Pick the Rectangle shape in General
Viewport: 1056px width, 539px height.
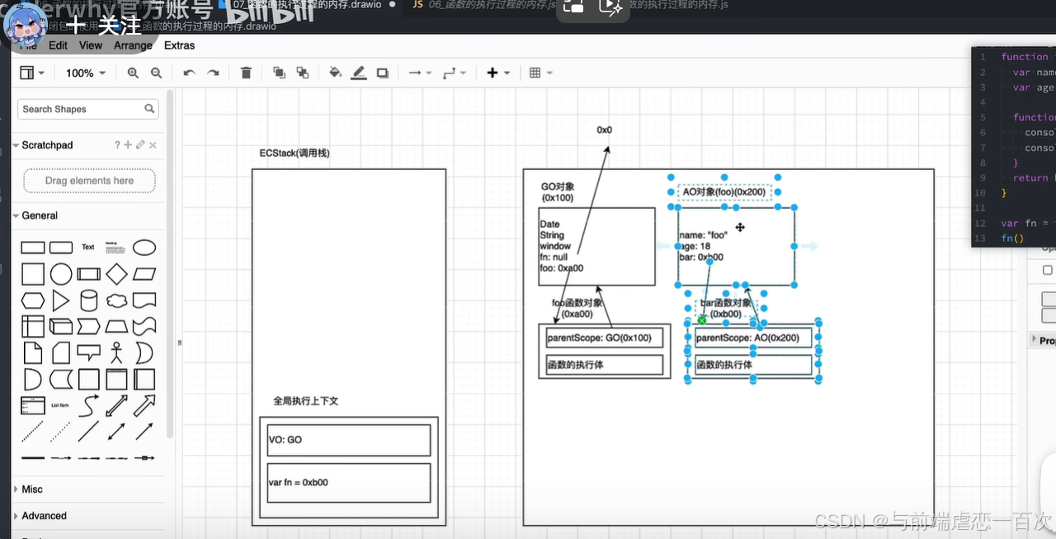coord(33,248)
